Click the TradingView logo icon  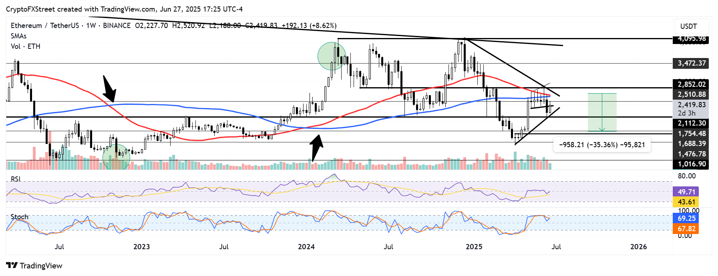point(12,266)
